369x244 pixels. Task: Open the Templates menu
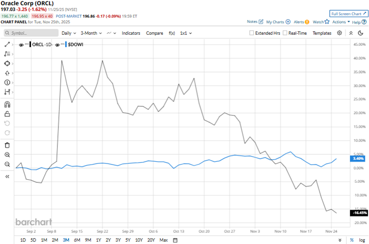(x=322, y=33)
